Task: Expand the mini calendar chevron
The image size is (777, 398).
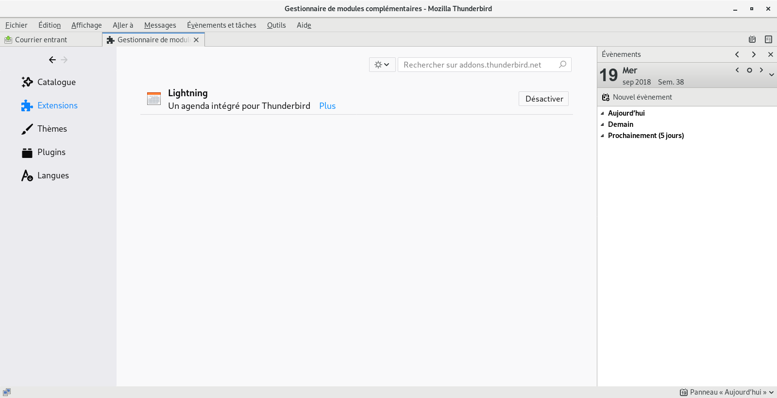Action: pos(772,75)
